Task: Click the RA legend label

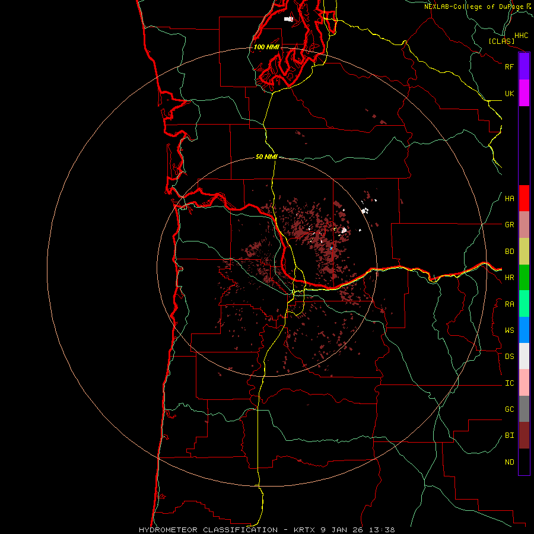Action: click(x=509, y=304)
